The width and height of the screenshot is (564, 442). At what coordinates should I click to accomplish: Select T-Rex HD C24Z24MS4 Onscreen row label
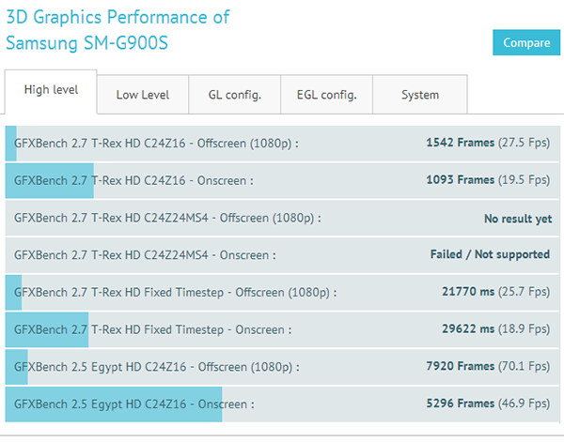(x=145, y=255)
